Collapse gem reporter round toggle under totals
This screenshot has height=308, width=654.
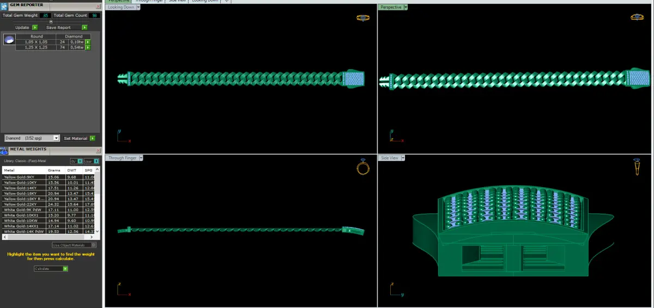(x=51, y=21)
